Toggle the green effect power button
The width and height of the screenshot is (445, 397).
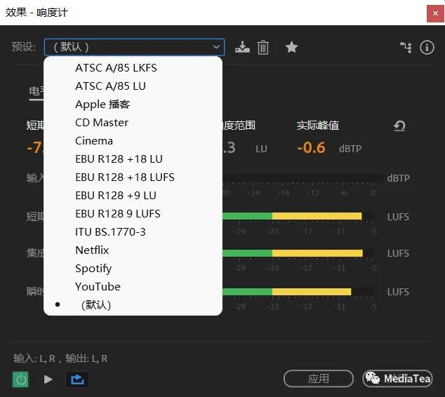tap(20, 379)
